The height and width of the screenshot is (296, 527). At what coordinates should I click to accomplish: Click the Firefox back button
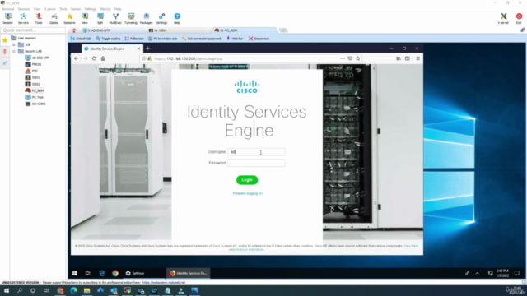click(x=77, y=58)
